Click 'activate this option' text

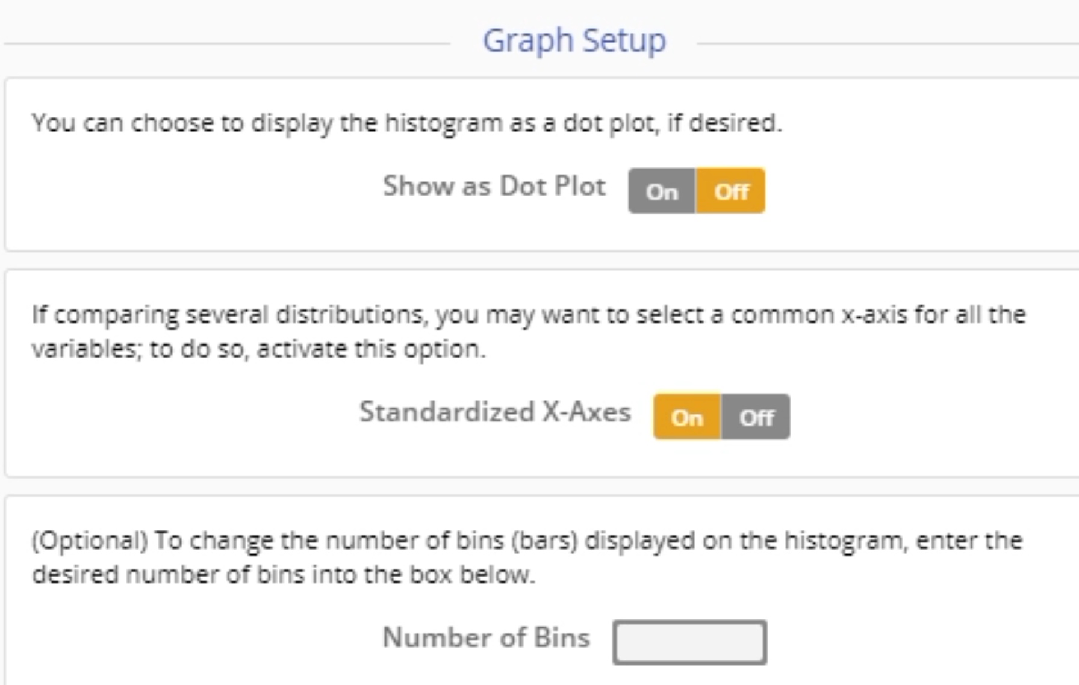pyautogui.click(x=371, y=349)
